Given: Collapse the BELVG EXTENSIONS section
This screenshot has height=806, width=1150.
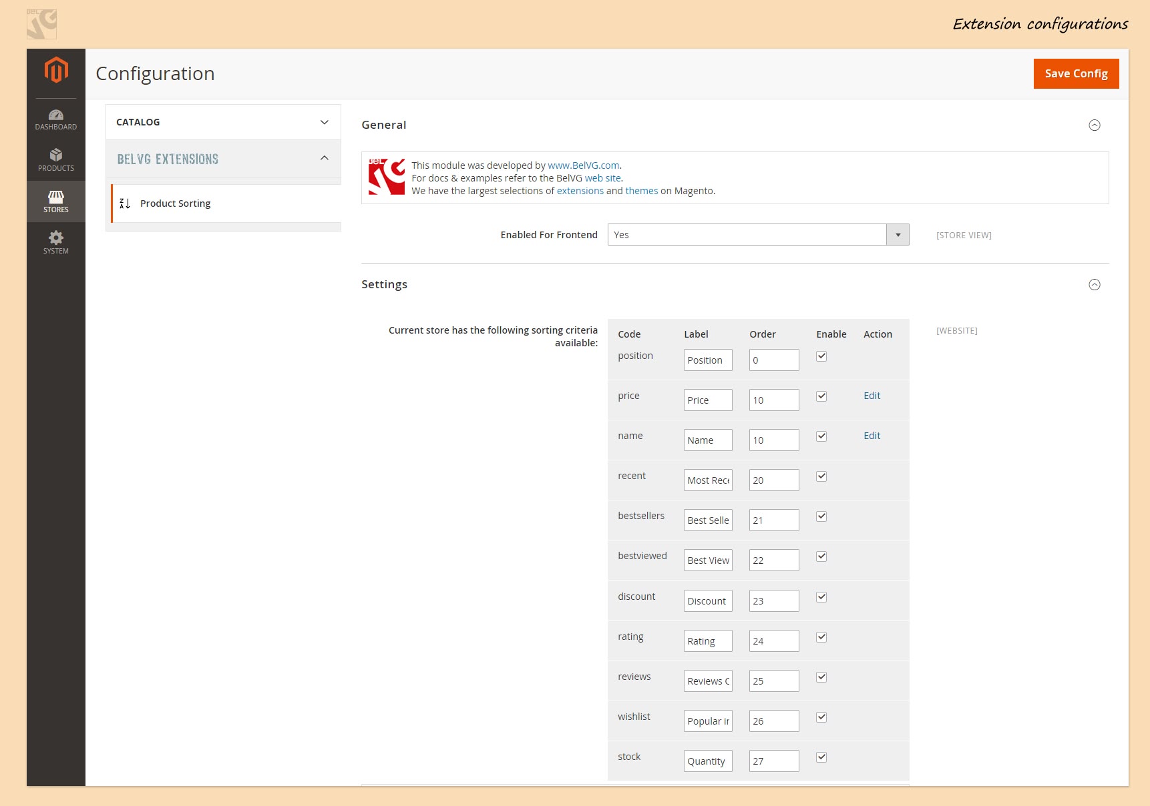Looking at the screenshot, I should tap(223, 159).
